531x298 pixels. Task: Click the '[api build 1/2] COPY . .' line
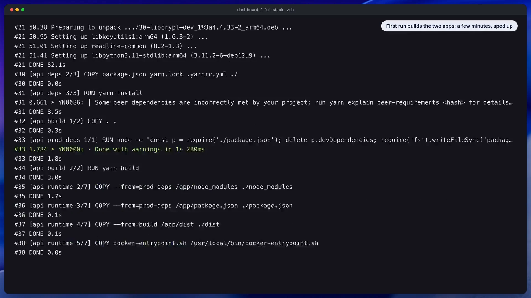(x=66, y=121)
